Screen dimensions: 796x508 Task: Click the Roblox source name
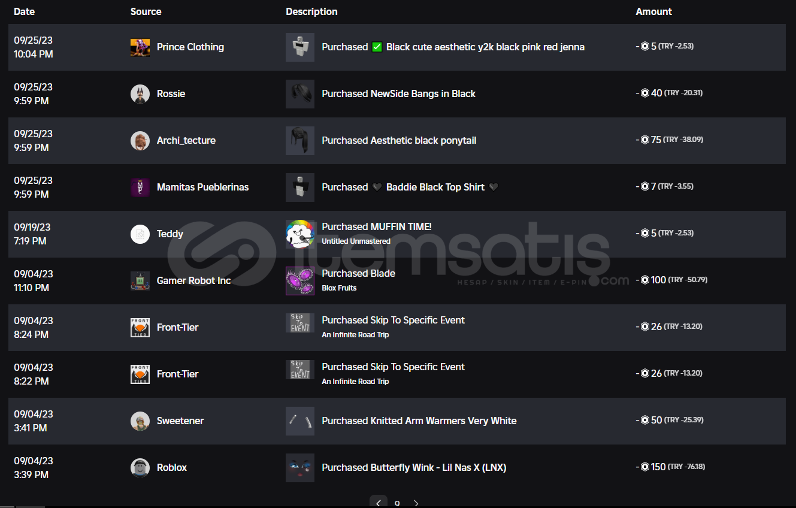pyautogui.click(x=172, y=468)
